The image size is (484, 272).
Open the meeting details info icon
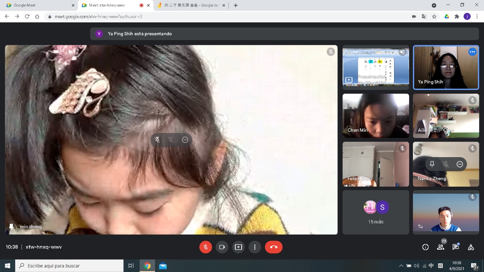point(425,247)
